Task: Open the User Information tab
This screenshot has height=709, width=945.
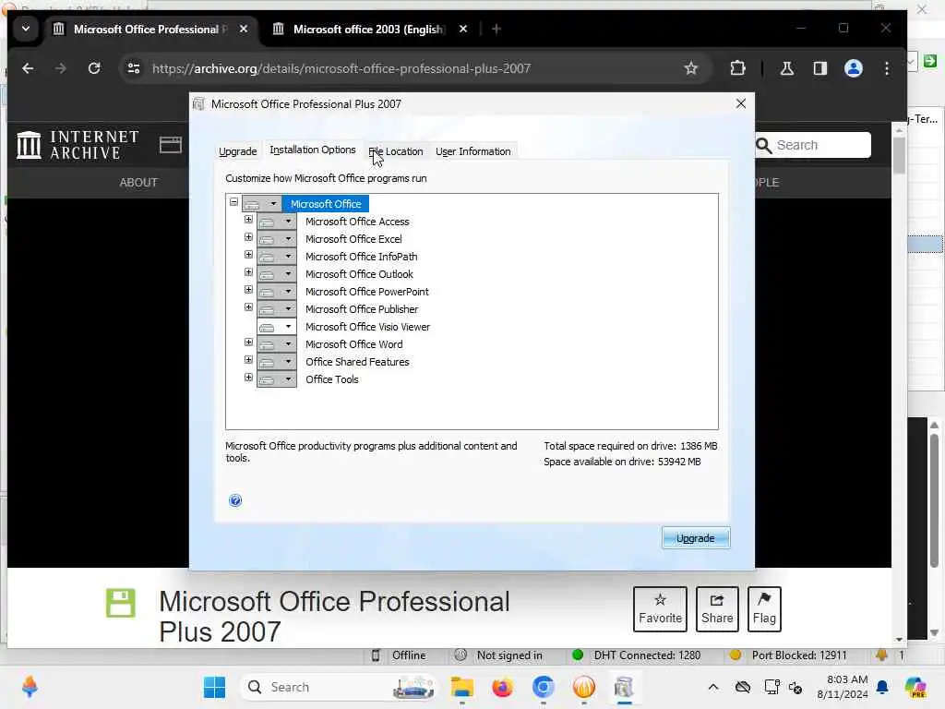Action: click(x=473, y=151)
